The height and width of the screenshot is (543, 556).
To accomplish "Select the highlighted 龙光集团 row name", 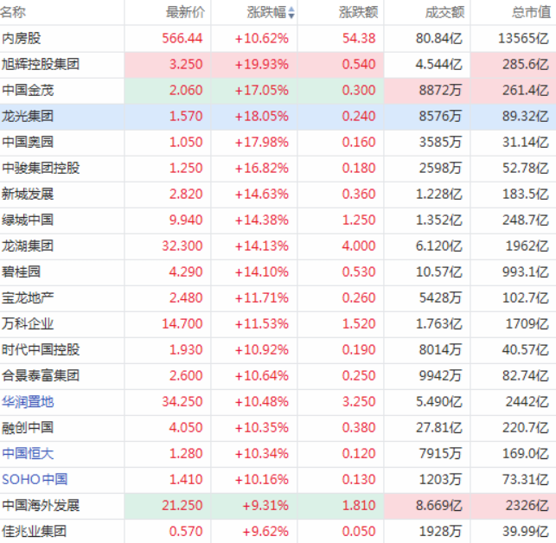I will tap(28, 116).
